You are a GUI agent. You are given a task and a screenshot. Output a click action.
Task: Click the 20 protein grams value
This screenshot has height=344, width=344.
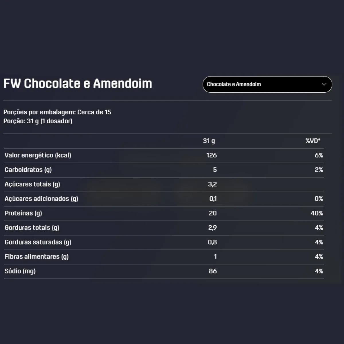pyautogui.click(x=213, y=213)
